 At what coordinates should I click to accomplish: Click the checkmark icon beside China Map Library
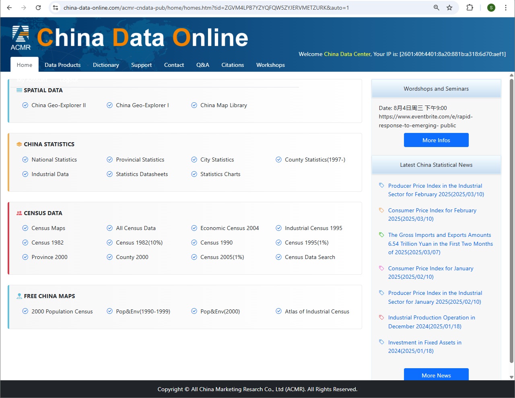pos(194,105)
